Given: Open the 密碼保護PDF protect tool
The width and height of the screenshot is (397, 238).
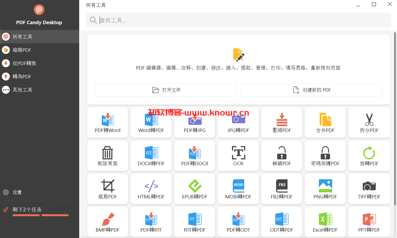Looking at the screenshot, I should point(325,156).
